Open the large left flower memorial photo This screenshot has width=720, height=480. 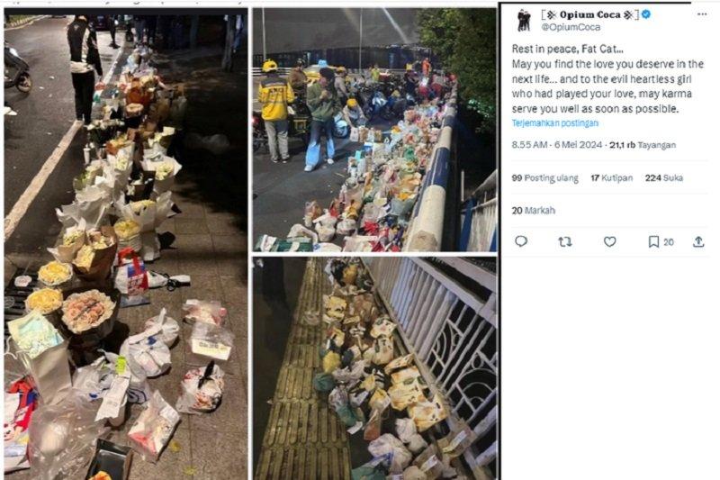[x=126, y=244]
